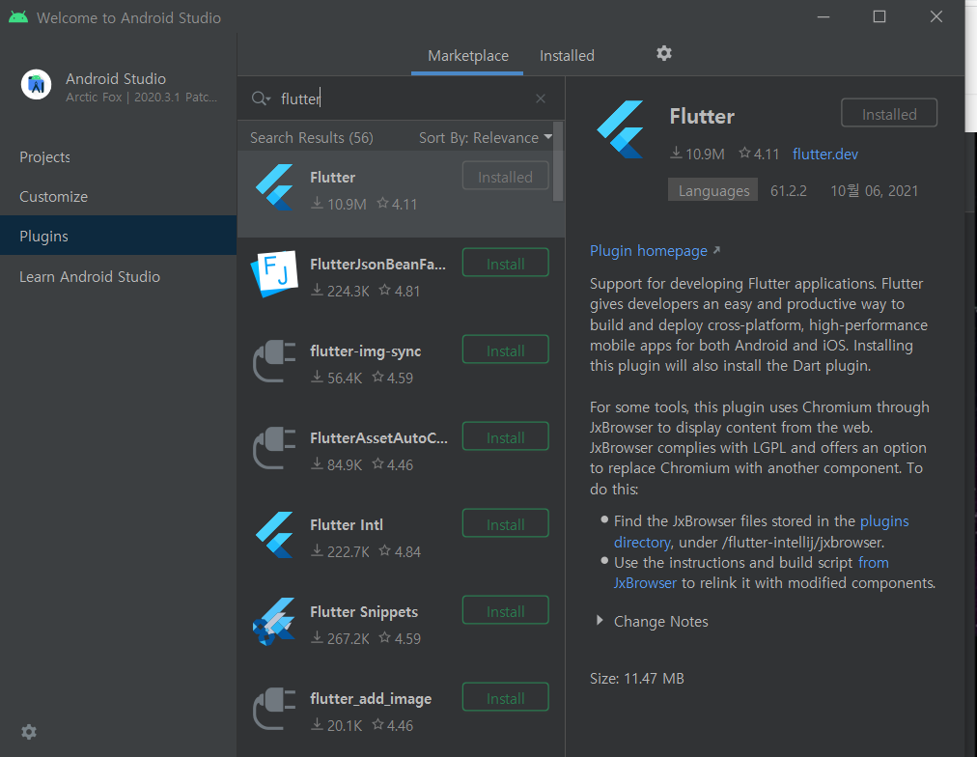Click the results list scrollbar
This screenshot has width=977, height=757.
click(558, 162)
